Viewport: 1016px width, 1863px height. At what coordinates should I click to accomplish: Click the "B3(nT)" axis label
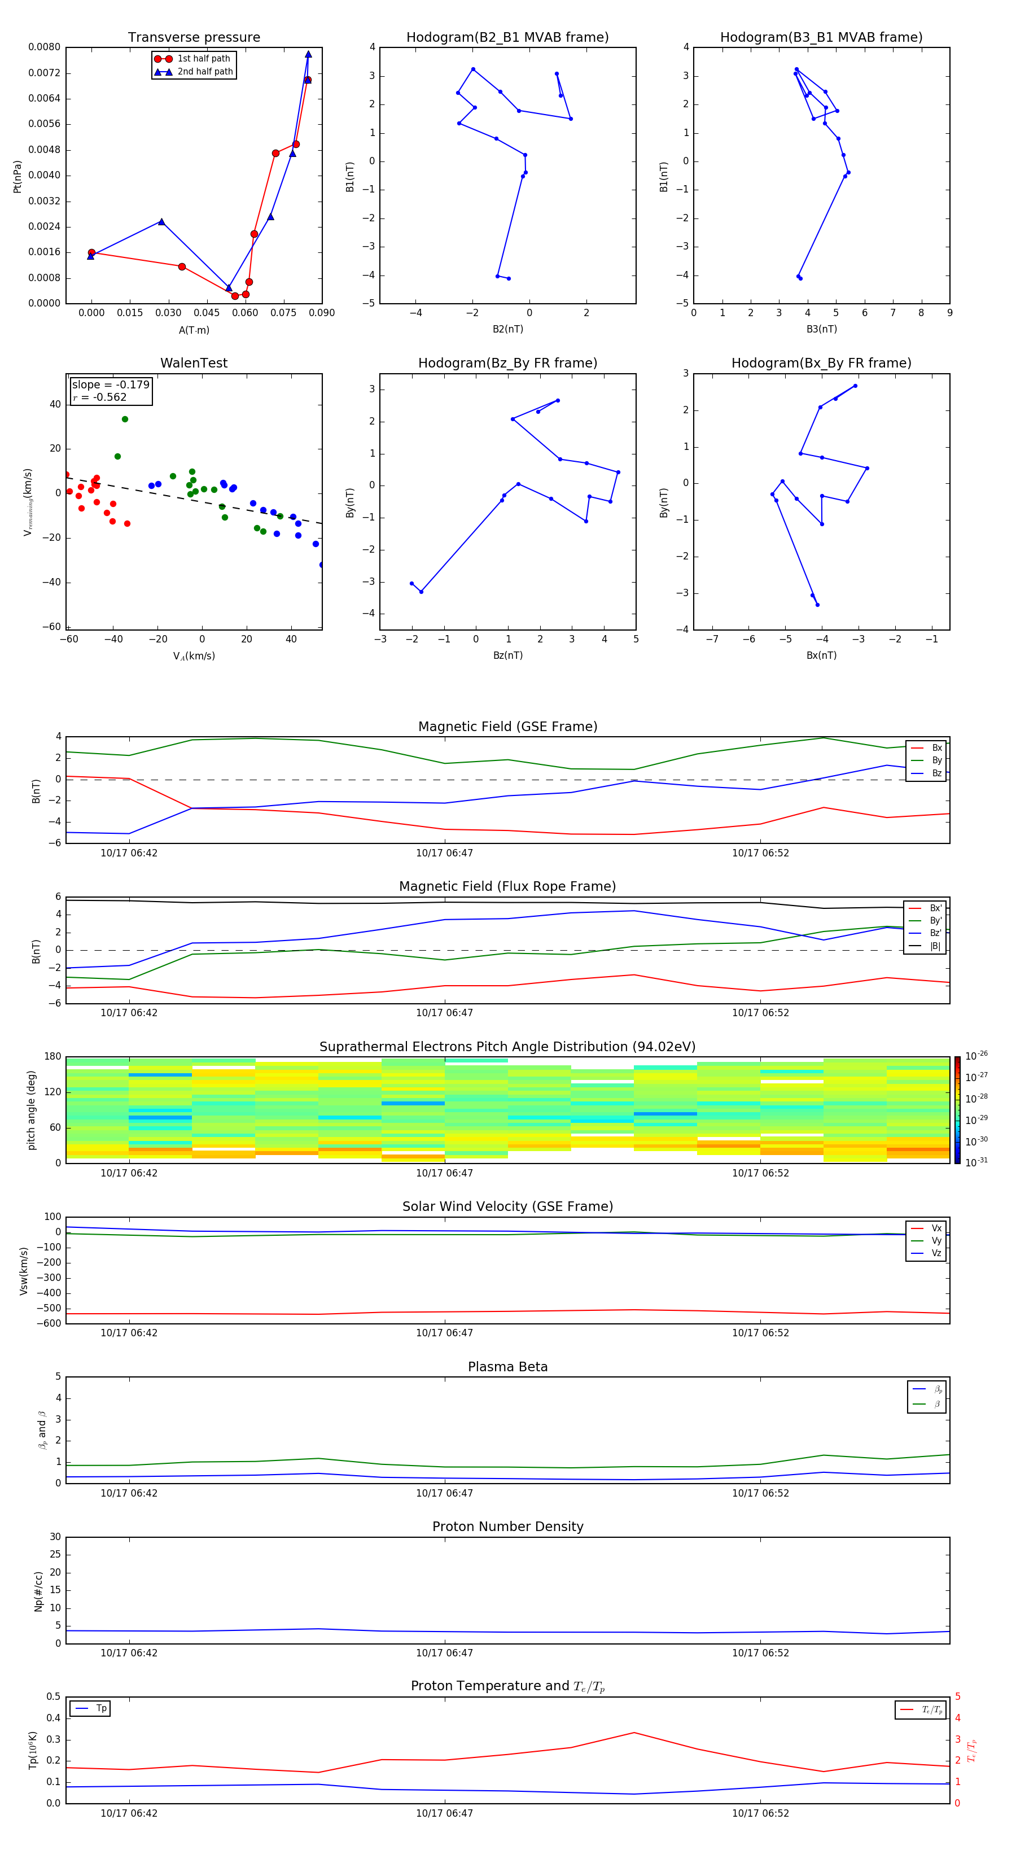pos(821,329)
